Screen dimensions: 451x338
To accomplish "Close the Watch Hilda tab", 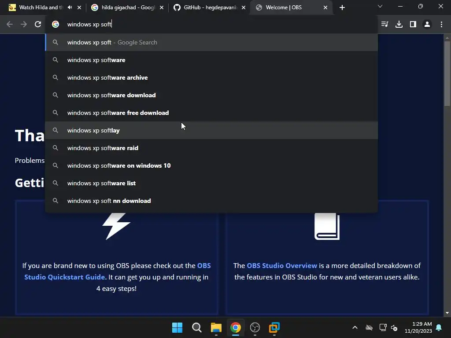I will (79, 7).
